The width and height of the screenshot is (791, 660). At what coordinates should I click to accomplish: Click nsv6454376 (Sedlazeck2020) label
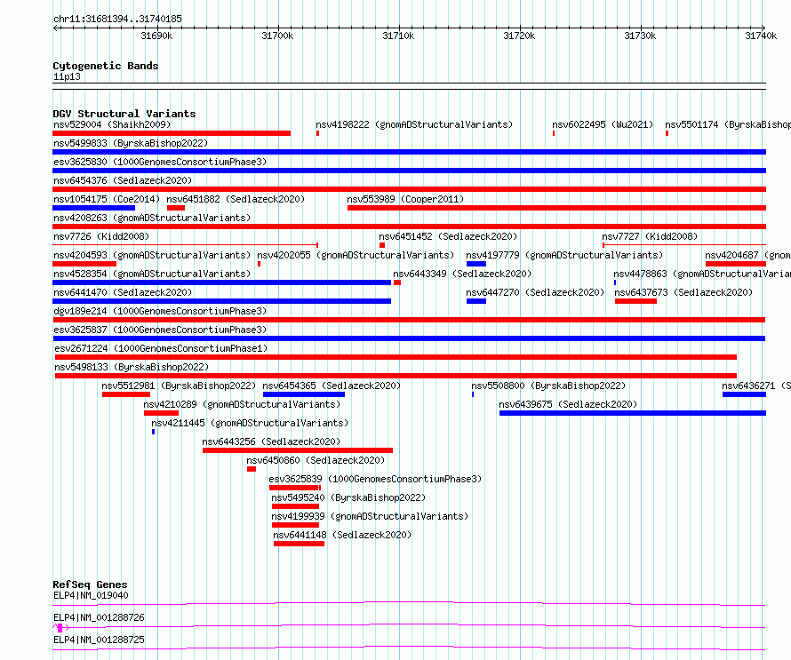(x=123, y=180)
